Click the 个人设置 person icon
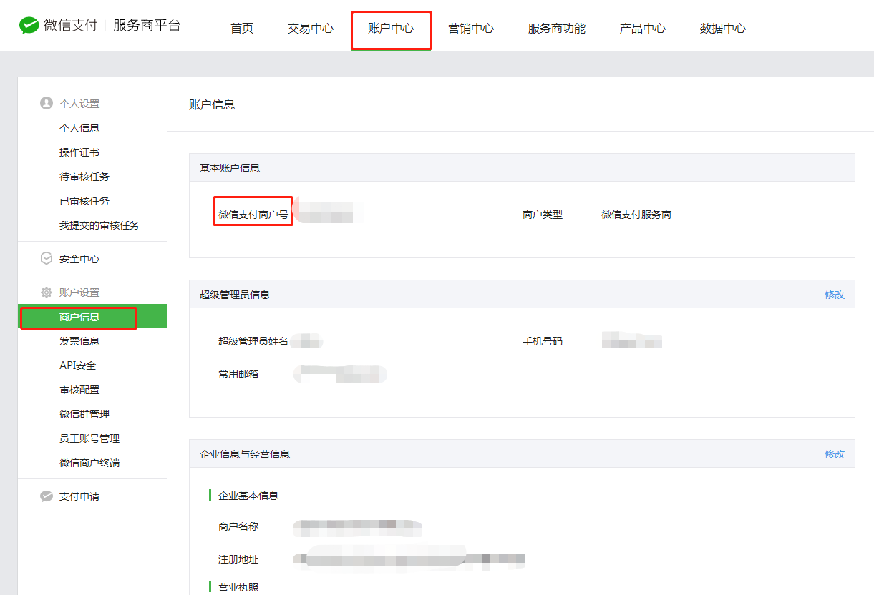Viewport: 874px width, 595px height. tap(47, 104)
